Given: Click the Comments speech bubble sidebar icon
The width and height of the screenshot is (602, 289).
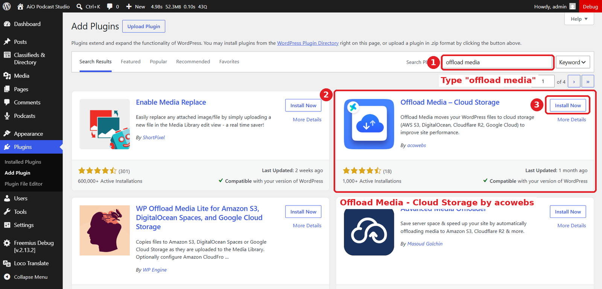Looking at the screenshot, I should [7, 102].
